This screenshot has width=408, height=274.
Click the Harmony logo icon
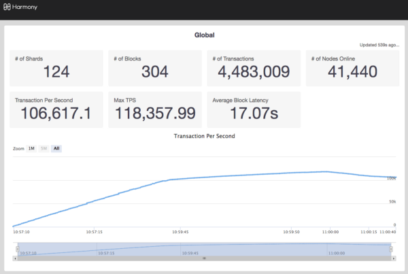coord(8,9)
